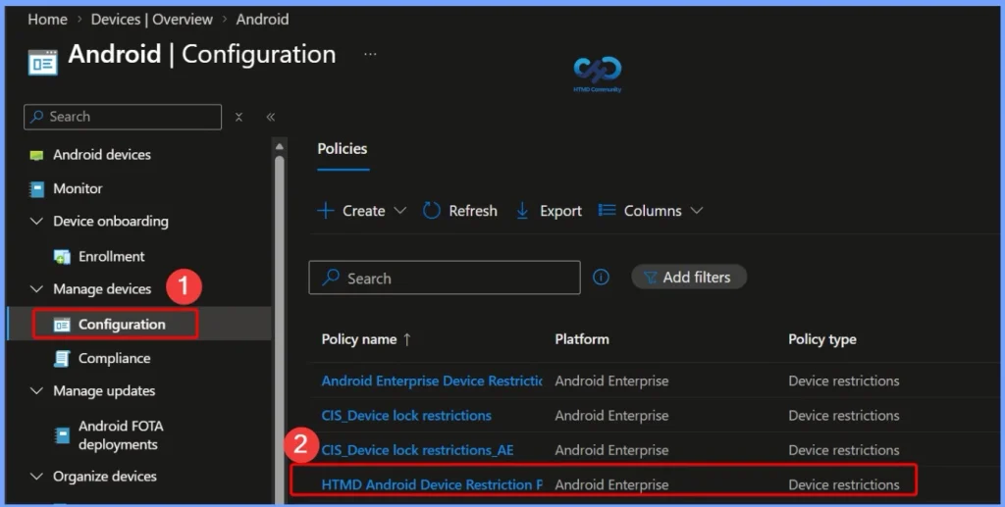Open Android FOTA deployments
Viewport: 1005px width, 507px height.
point(121,435)
